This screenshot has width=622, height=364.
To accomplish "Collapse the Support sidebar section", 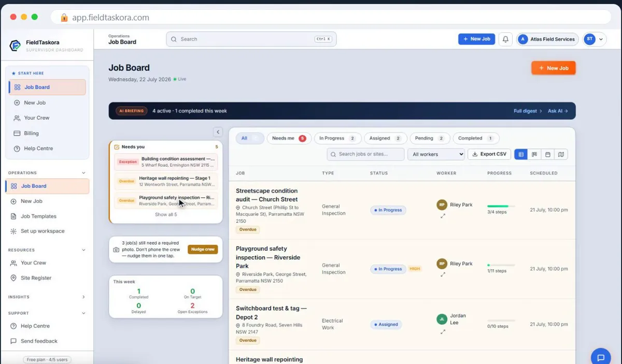I will [x=83, y=313].
